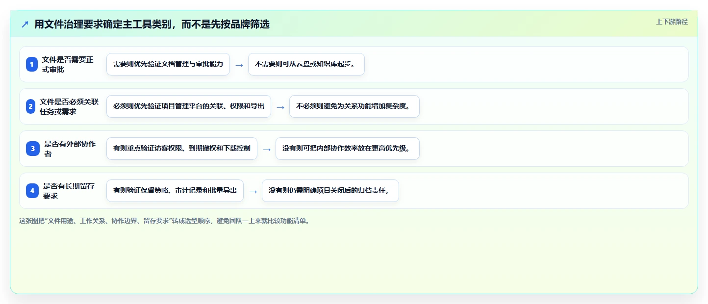Image resolution: width=708 pixels, height=304 pixels.
Task: Select box 不必须则避免为关系功能增加复杂度
Action: point(354,106)
